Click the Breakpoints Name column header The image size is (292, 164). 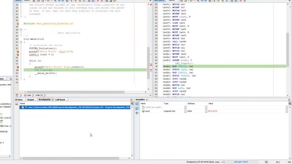click(75, 103)
